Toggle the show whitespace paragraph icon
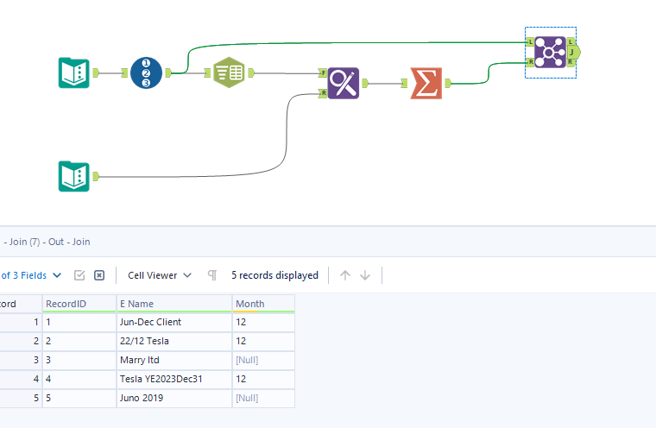 [x=211, y=275]
